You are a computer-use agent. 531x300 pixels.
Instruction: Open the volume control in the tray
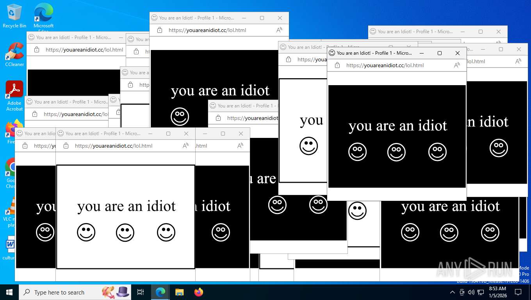coord(471,292)
